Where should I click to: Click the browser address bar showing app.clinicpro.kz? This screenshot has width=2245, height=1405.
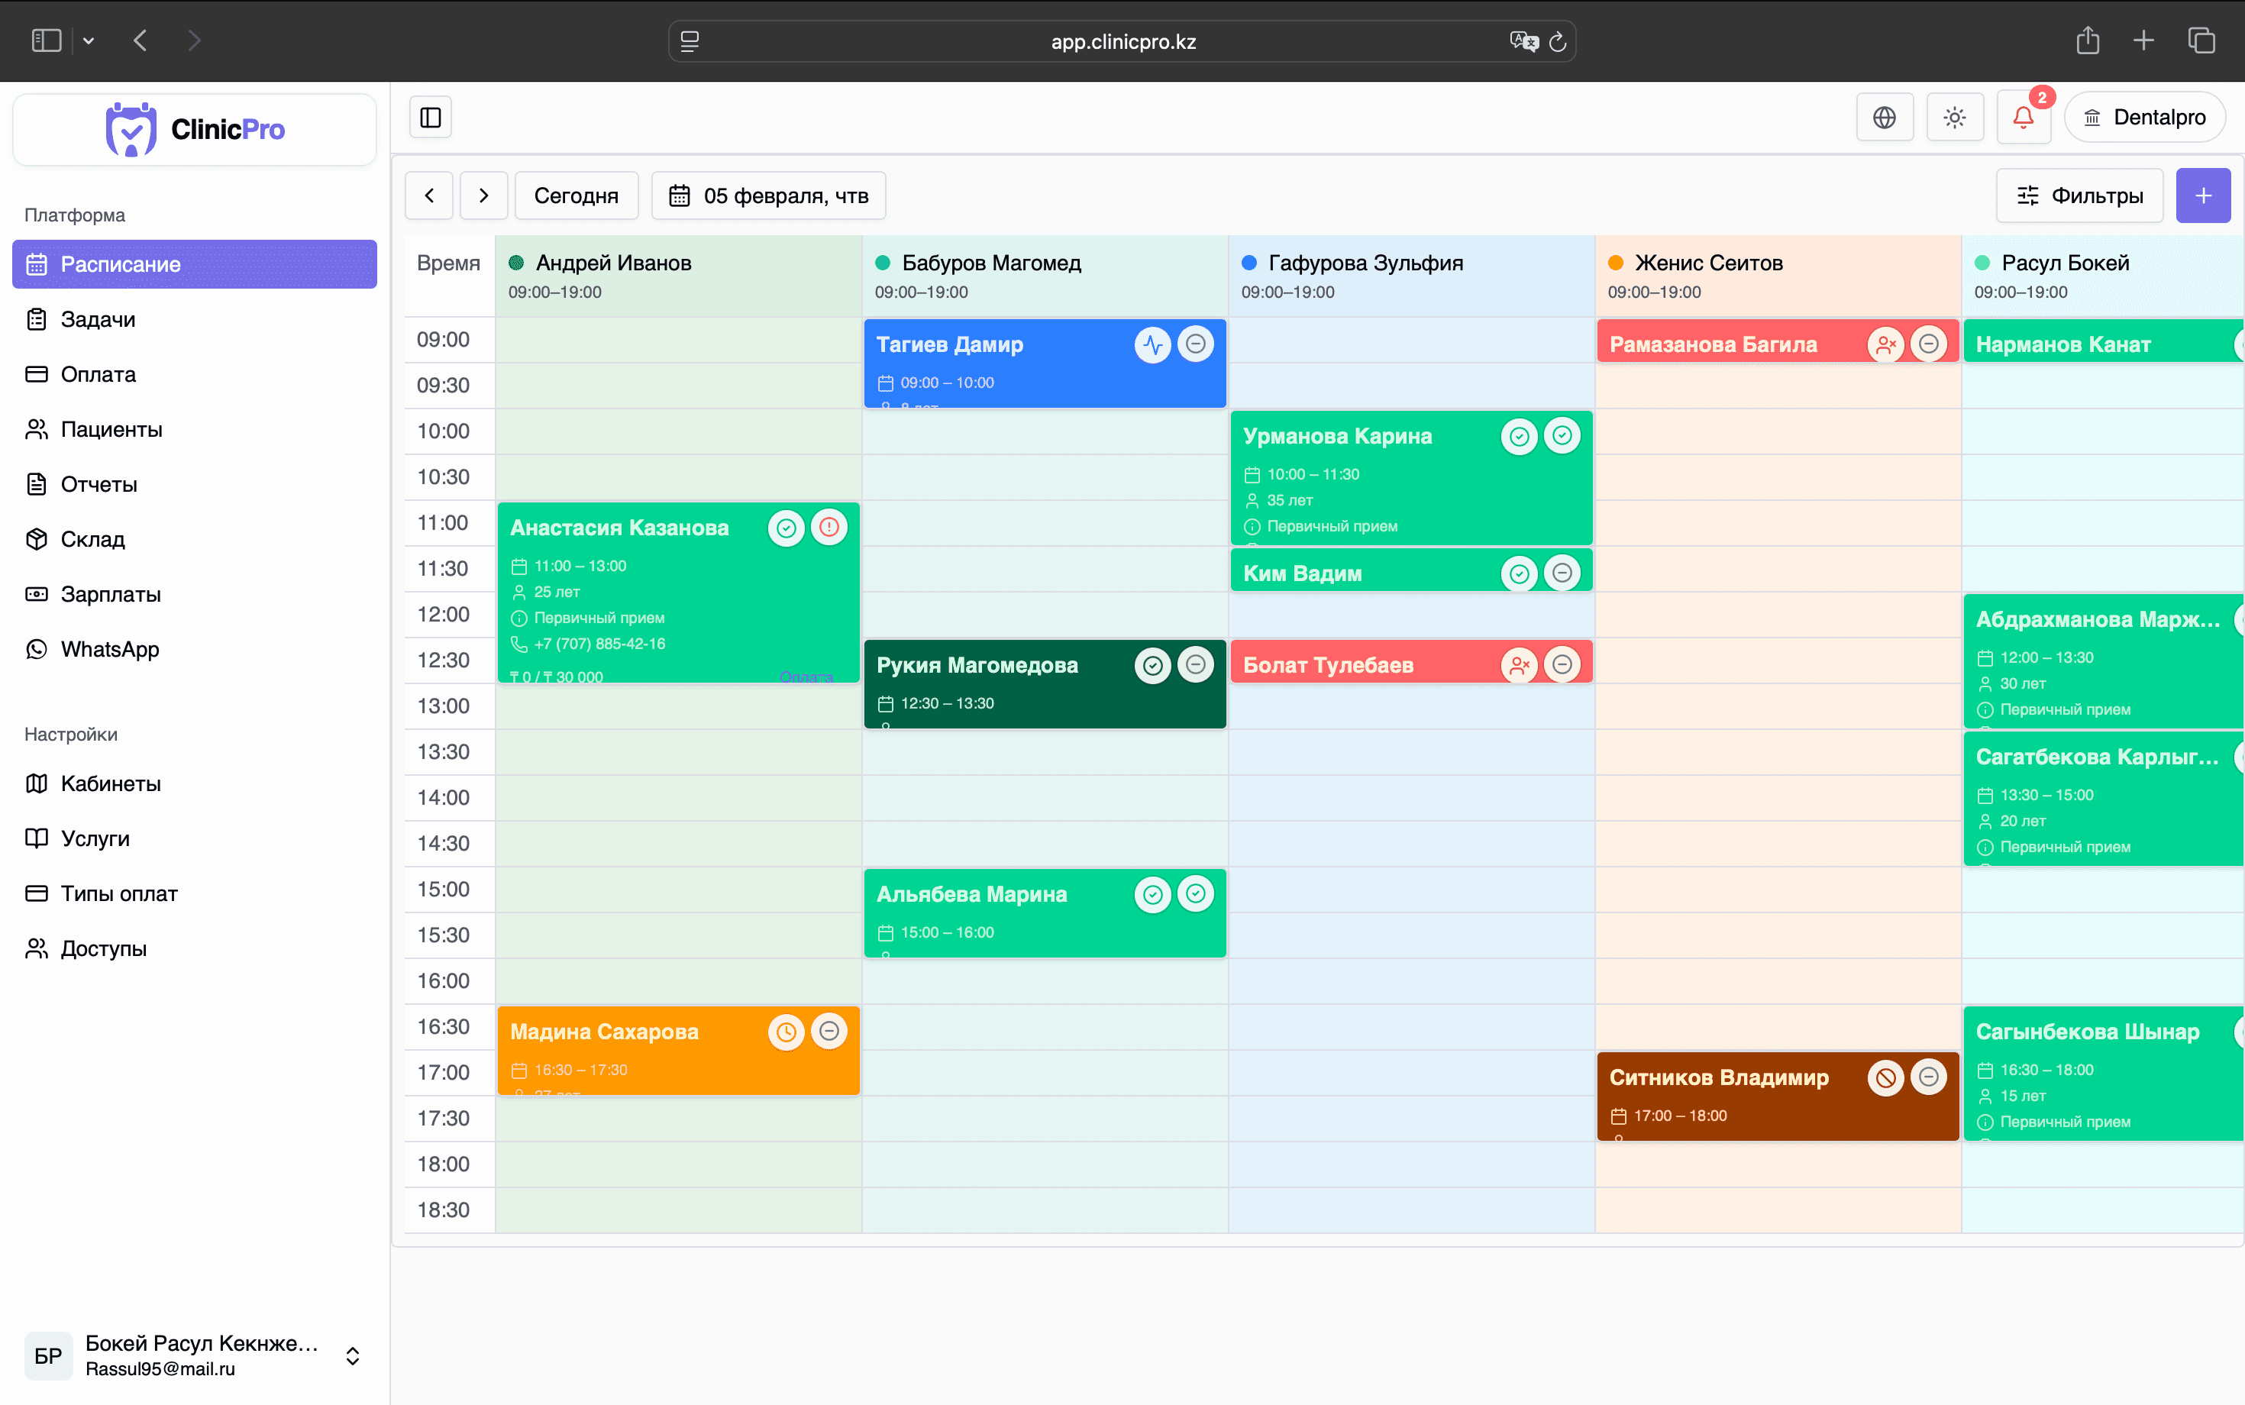click(x=1122, y=41)
